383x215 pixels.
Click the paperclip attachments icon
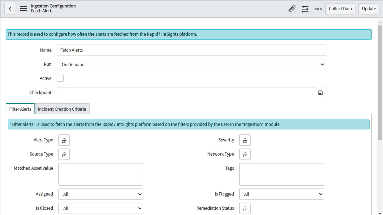[x=292, y=9]
